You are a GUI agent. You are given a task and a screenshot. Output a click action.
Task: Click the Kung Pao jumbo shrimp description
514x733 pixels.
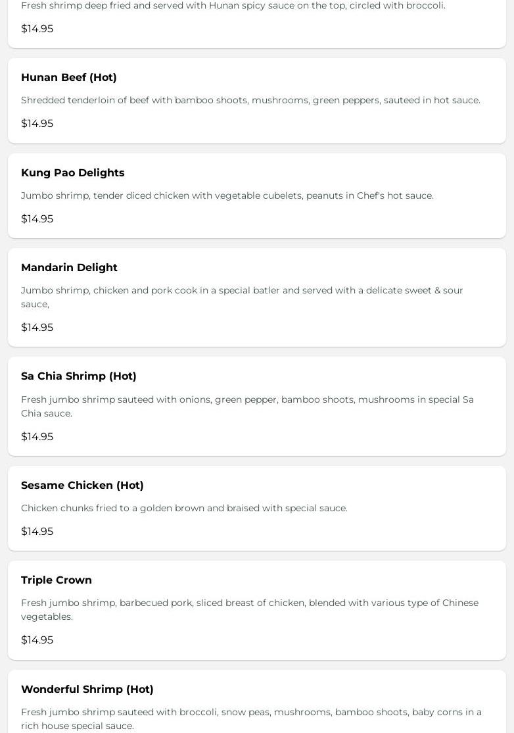coord(227,195)
